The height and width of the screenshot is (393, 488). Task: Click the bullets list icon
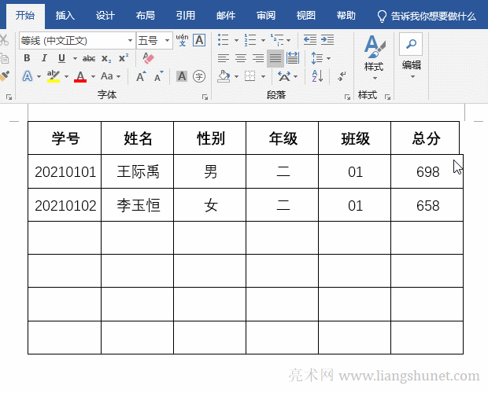224,40
